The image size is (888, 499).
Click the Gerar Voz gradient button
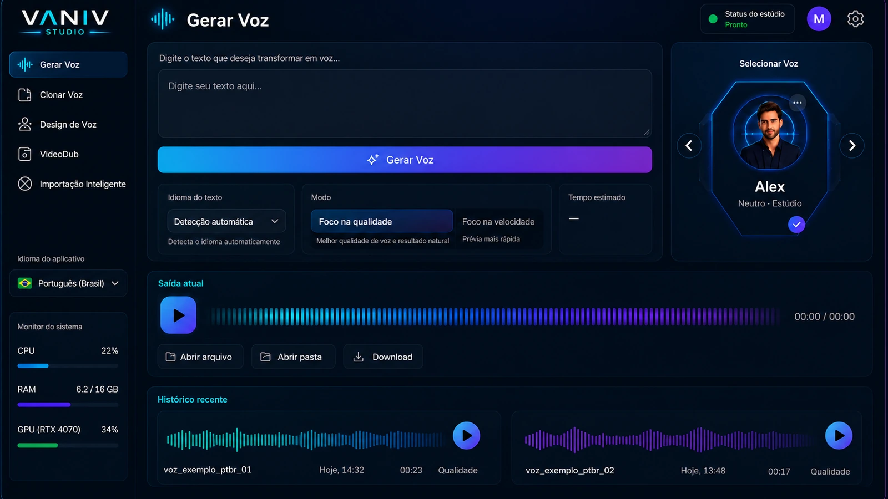point(405,160)
